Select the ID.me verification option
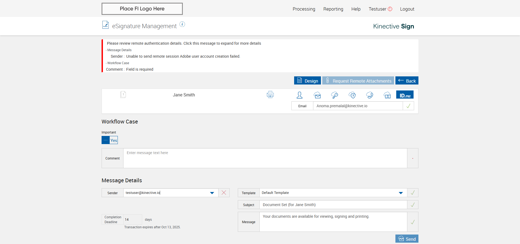This screenshot has width=520, height=244. point(405,95)
